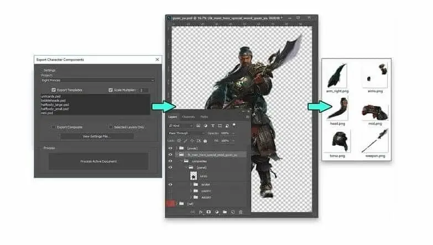Toggle Scale Multiplier checkbox
This screenshot has height=245, width=433.
[111, 90]
